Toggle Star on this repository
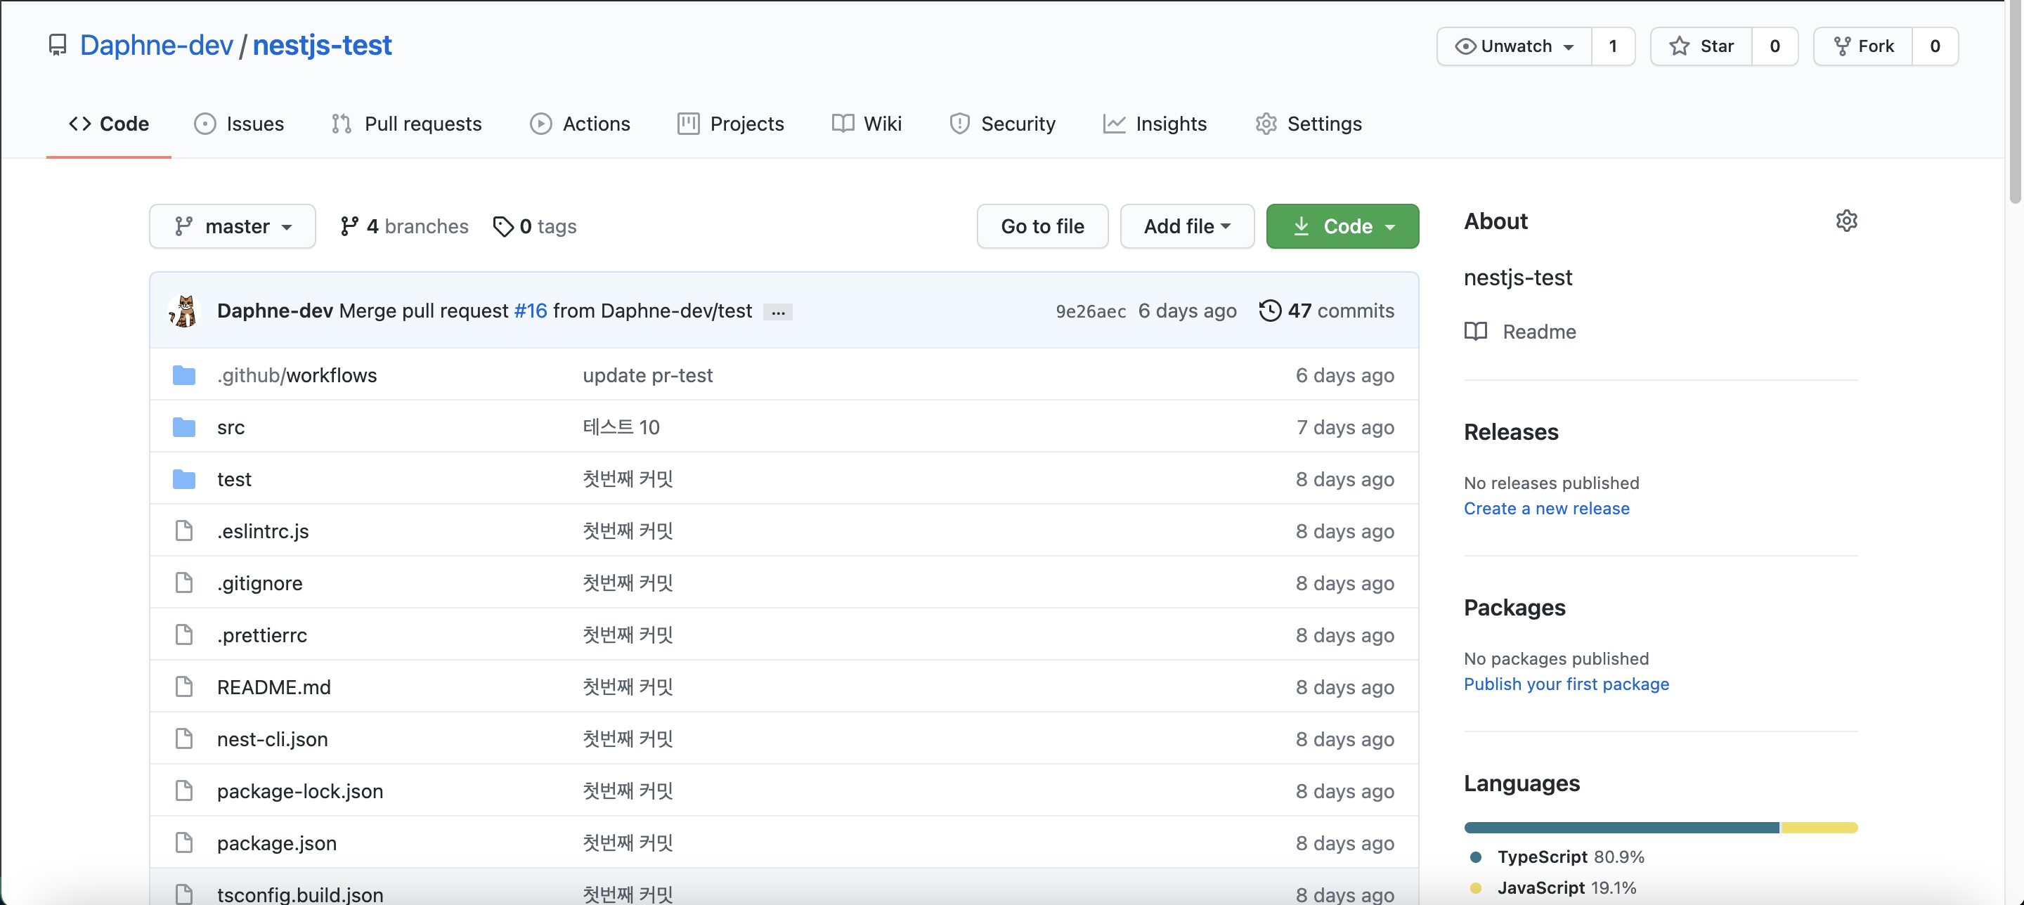The image size is (2024, 905). coord(1702,46)
